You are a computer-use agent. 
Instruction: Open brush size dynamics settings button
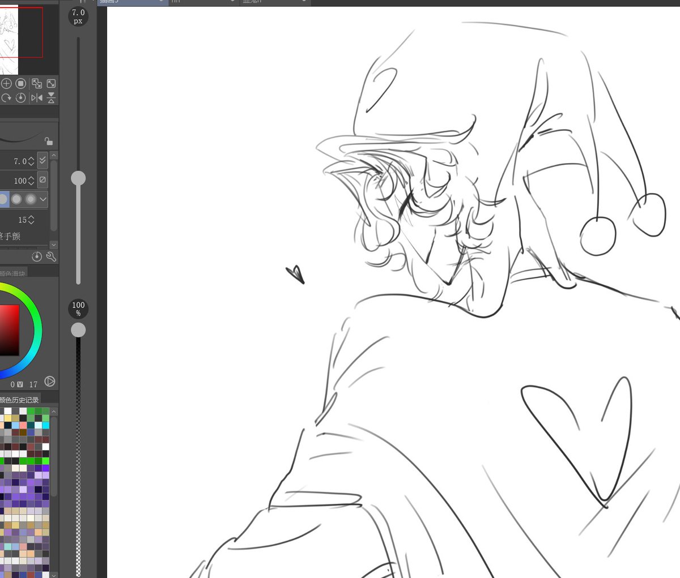coord(42,161)
